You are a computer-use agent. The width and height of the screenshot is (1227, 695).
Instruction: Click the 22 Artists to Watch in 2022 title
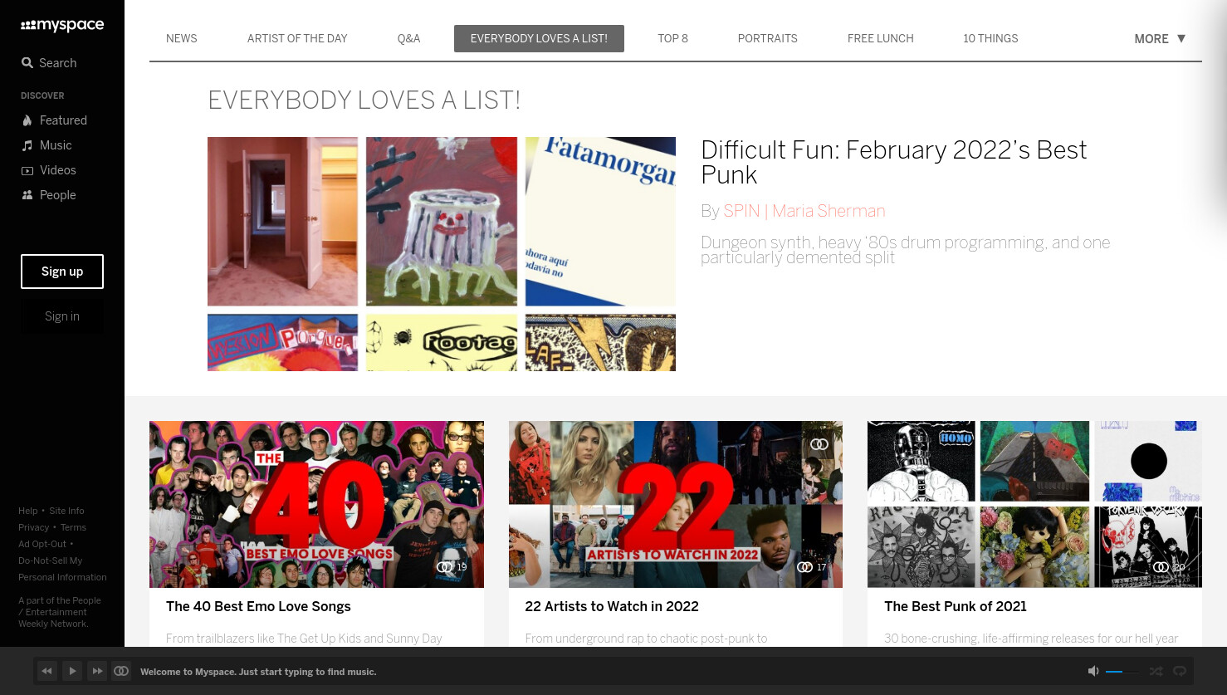[612, 606]
